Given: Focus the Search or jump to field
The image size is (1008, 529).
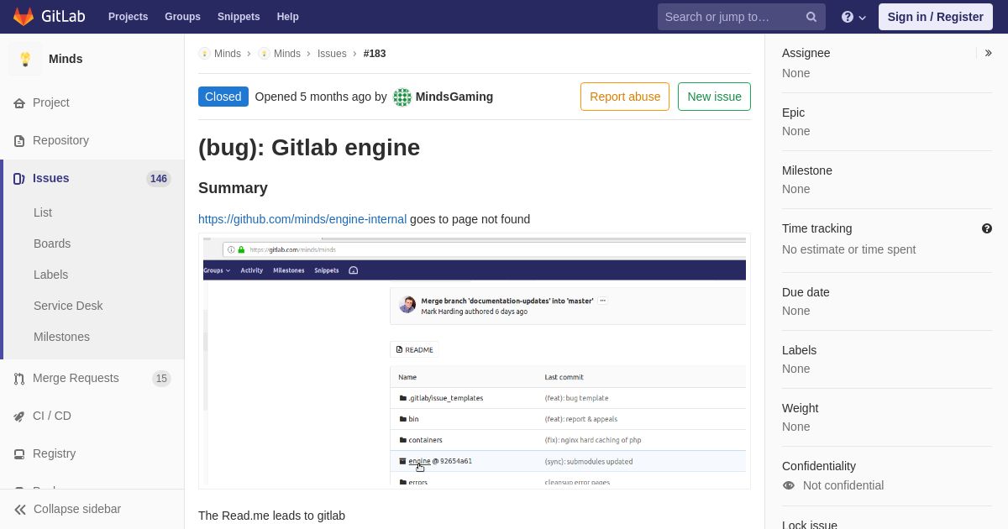Looking at the screenshot, I should coord(742,17).
